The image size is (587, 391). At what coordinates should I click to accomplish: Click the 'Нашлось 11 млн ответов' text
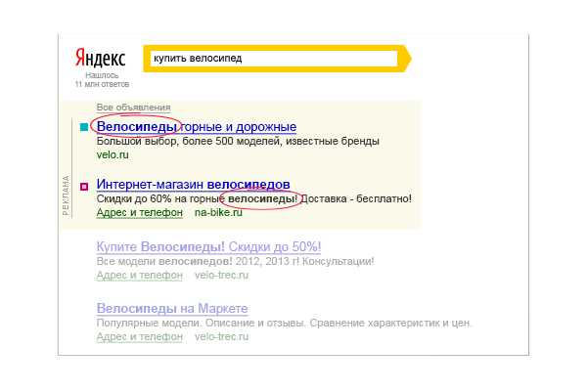(102, 80)
